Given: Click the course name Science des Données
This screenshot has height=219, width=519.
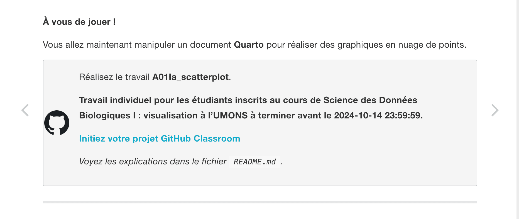Looking at the screenshot, I should pyautogui.click(x=370, y=100).
